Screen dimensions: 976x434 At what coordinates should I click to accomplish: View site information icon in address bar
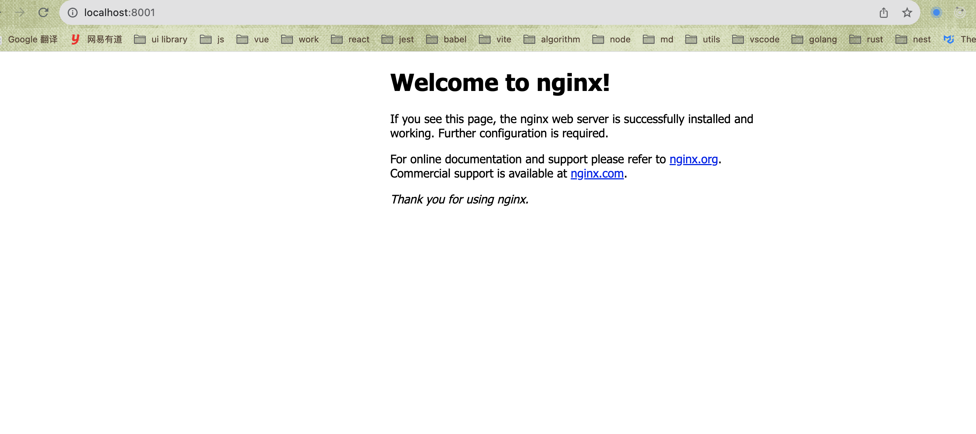coord(72,12)
